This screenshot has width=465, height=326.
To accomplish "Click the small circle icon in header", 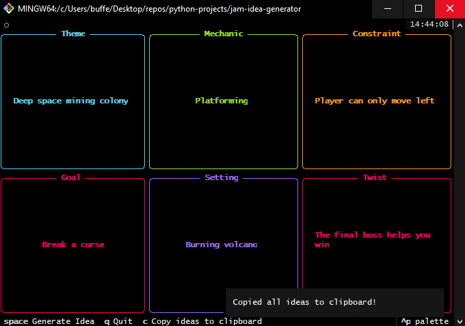I will tap(7, 25).
